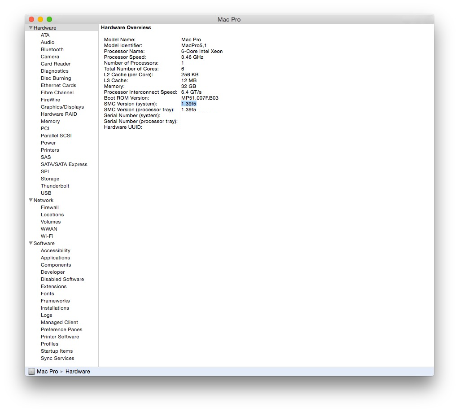Select FireWire in the Hardware list

pos(50,100)
